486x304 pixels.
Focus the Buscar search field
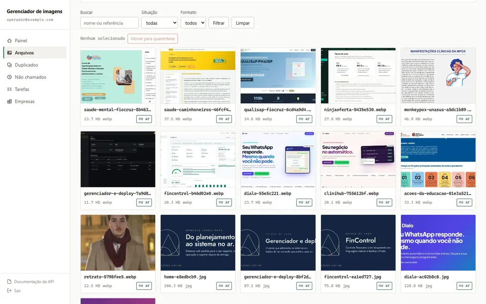pos(109,23)
